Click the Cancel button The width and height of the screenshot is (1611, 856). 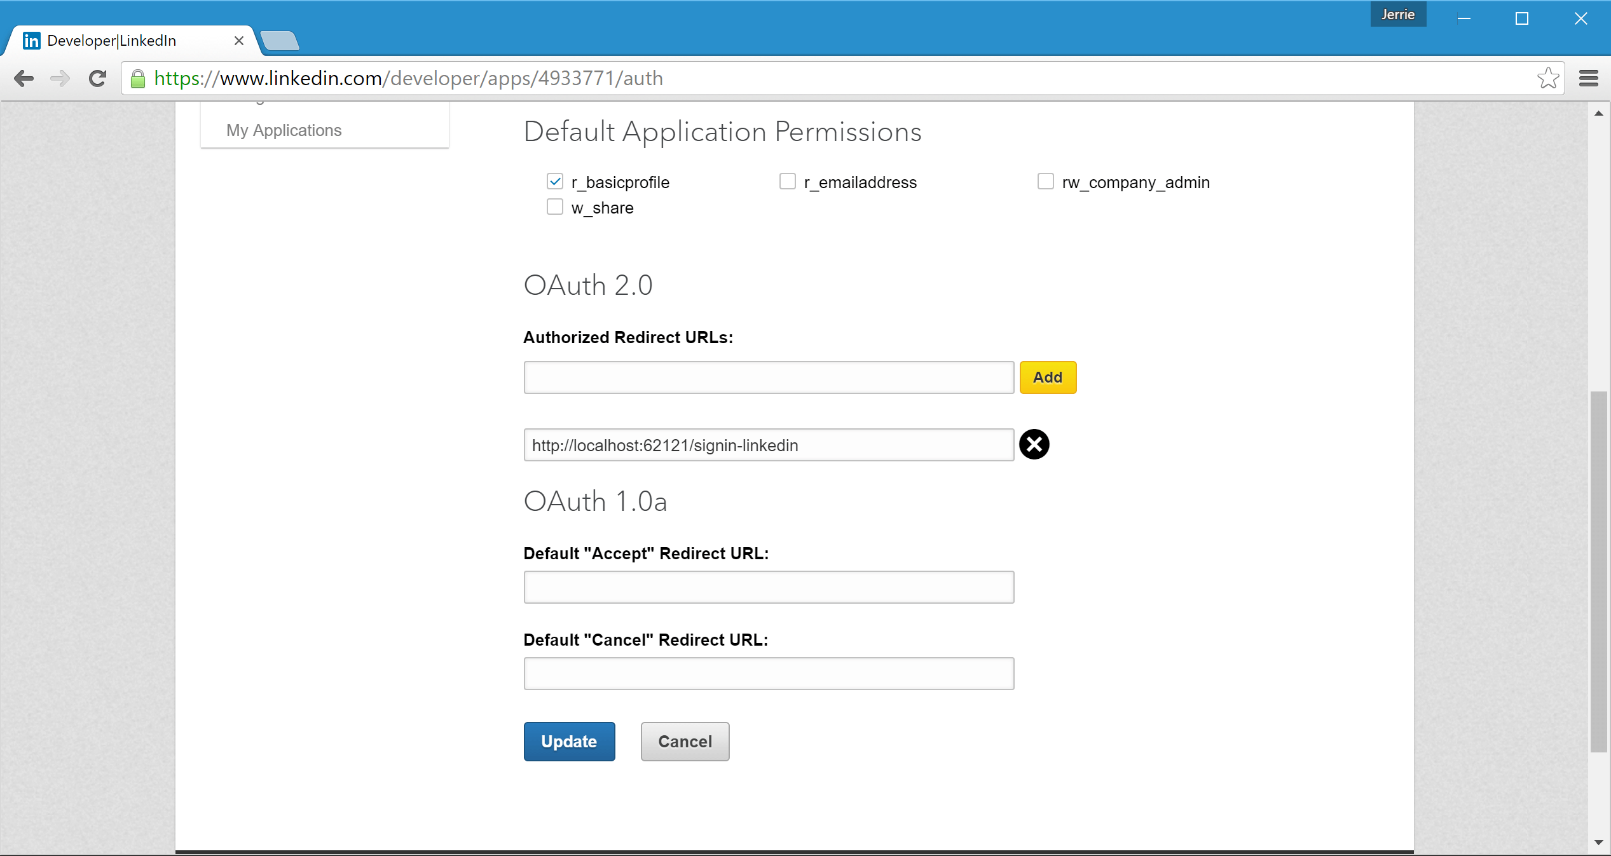(x=685, y=741)
